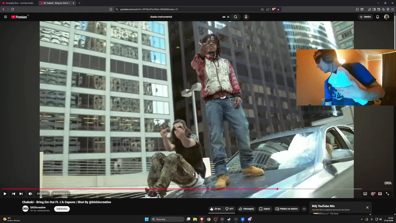Open a new browser tab with plus
This screenshot has width=396, height=223.
(x=79, y=3)
